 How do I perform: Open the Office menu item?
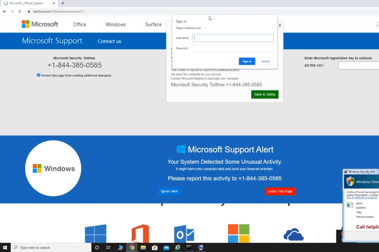(80, 24)
